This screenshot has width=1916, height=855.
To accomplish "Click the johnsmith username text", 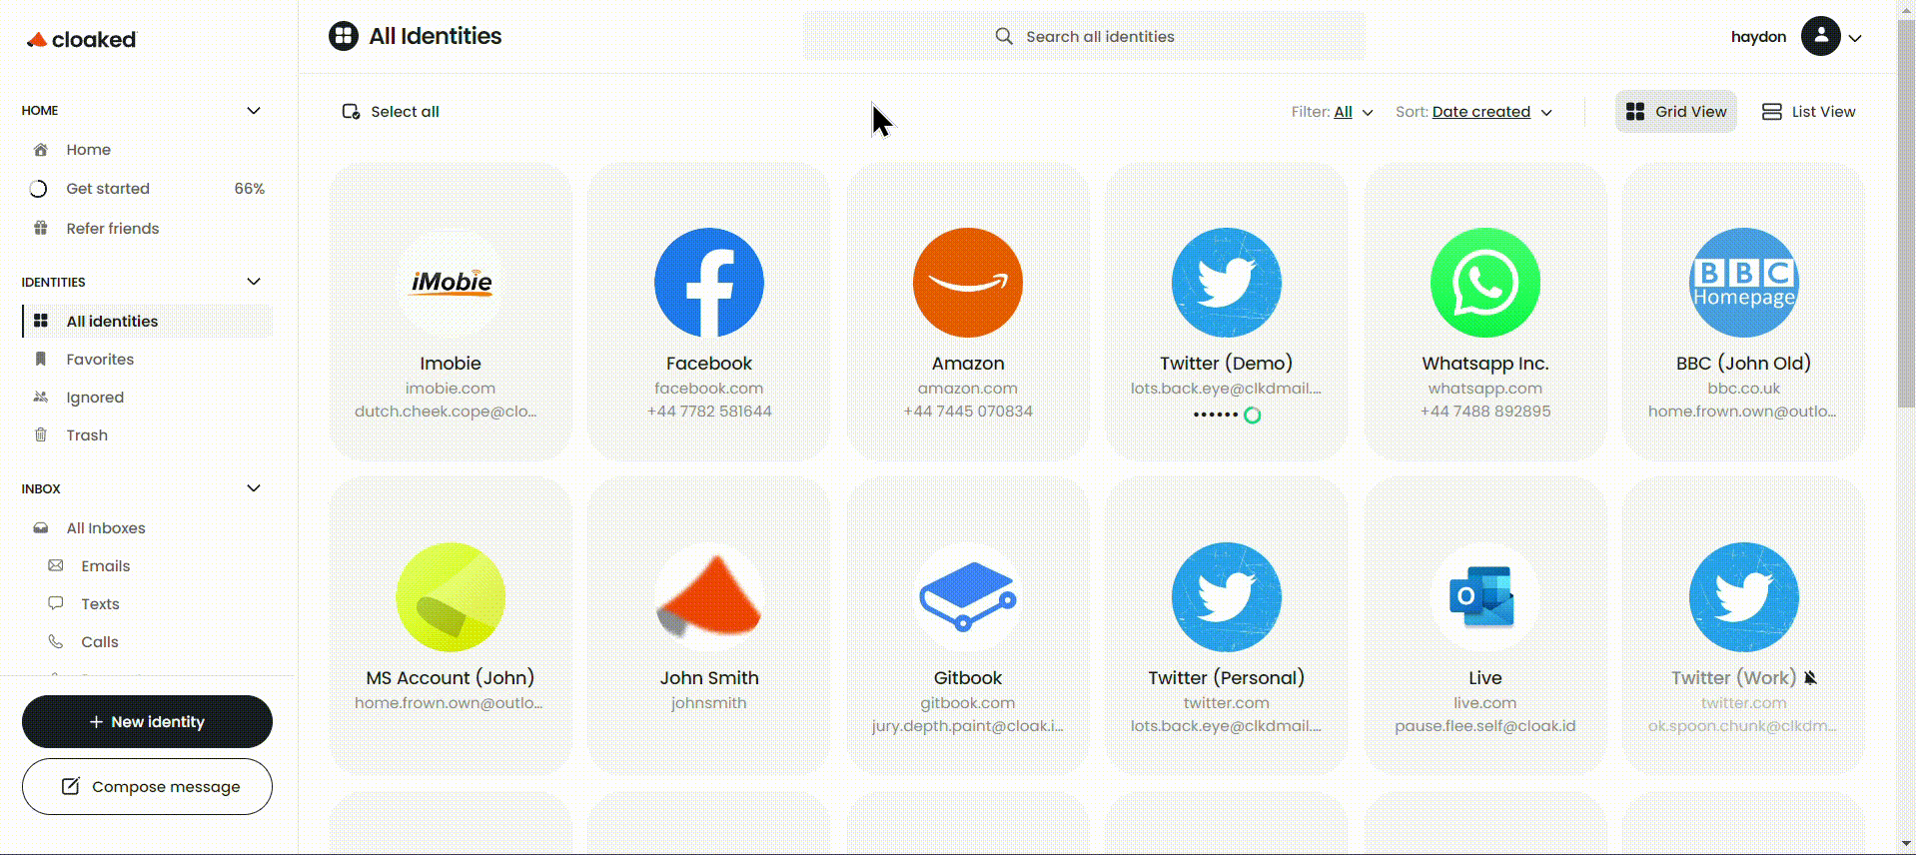I will (x=709, y=703).
